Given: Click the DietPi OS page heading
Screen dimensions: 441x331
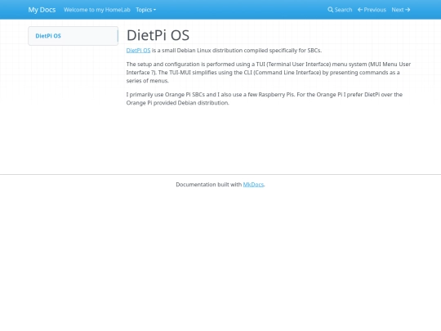Looking at the screenshot, I should coord(158,35).
